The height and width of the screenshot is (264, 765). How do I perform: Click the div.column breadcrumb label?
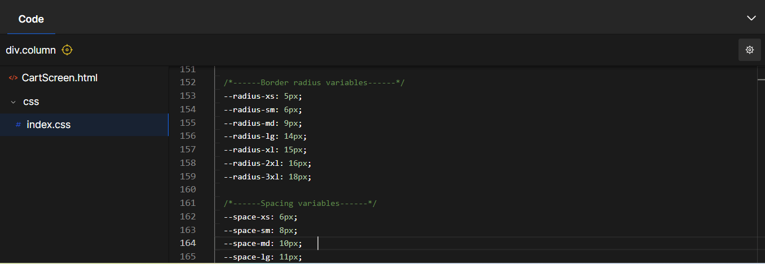(x=31, y=50)
